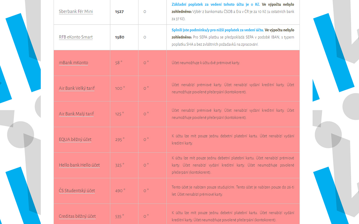Select the 1527 fee value for Sberbank
Viewport: 359px width, 224px height.
click(x=119, y=12)
